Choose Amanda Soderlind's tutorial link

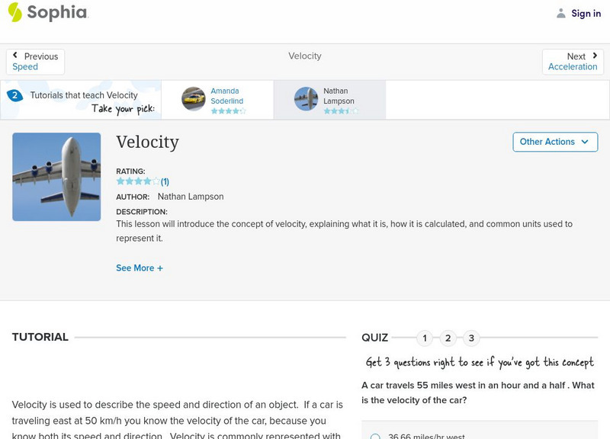[x=226, y=96]
